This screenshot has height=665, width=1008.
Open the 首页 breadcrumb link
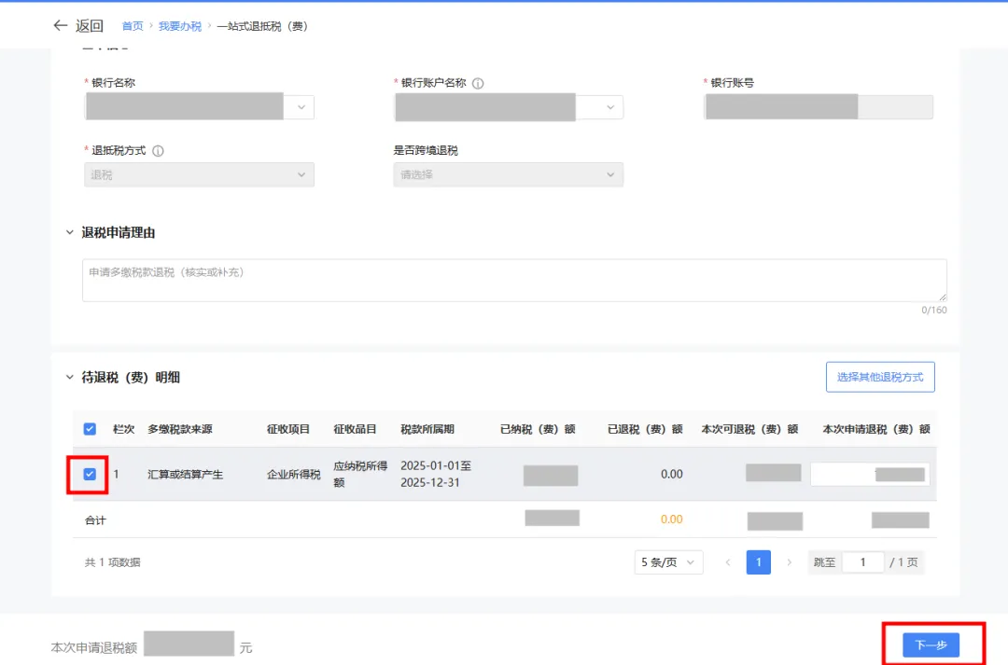(x=133, y=26)
